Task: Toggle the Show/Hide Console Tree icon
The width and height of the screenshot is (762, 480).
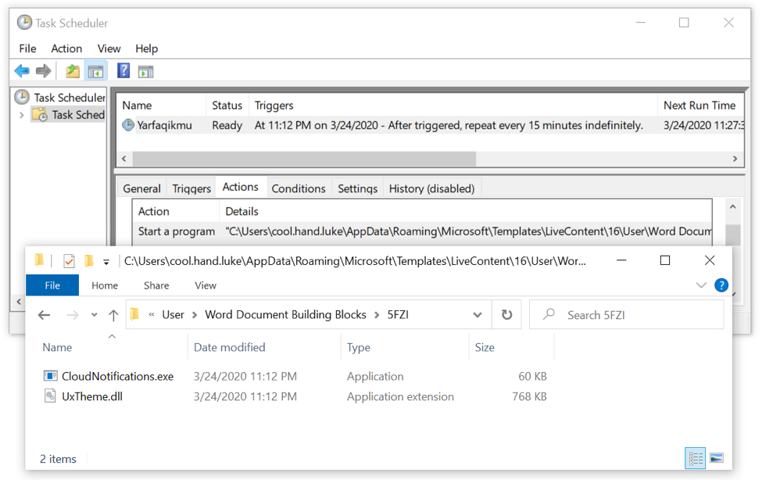Action: tap(95, 71)
